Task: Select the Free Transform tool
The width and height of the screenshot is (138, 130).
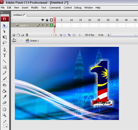Action: click(x=4, y=37)
